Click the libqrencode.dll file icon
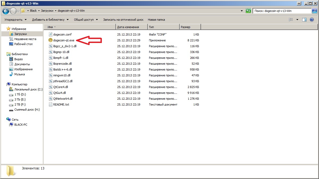Image resolution: width=319 pixels, height=179 pixels. point(51,64)
